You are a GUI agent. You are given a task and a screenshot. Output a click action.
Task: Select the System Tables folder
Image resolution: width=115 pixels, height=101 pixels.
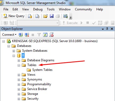point(42,70)
